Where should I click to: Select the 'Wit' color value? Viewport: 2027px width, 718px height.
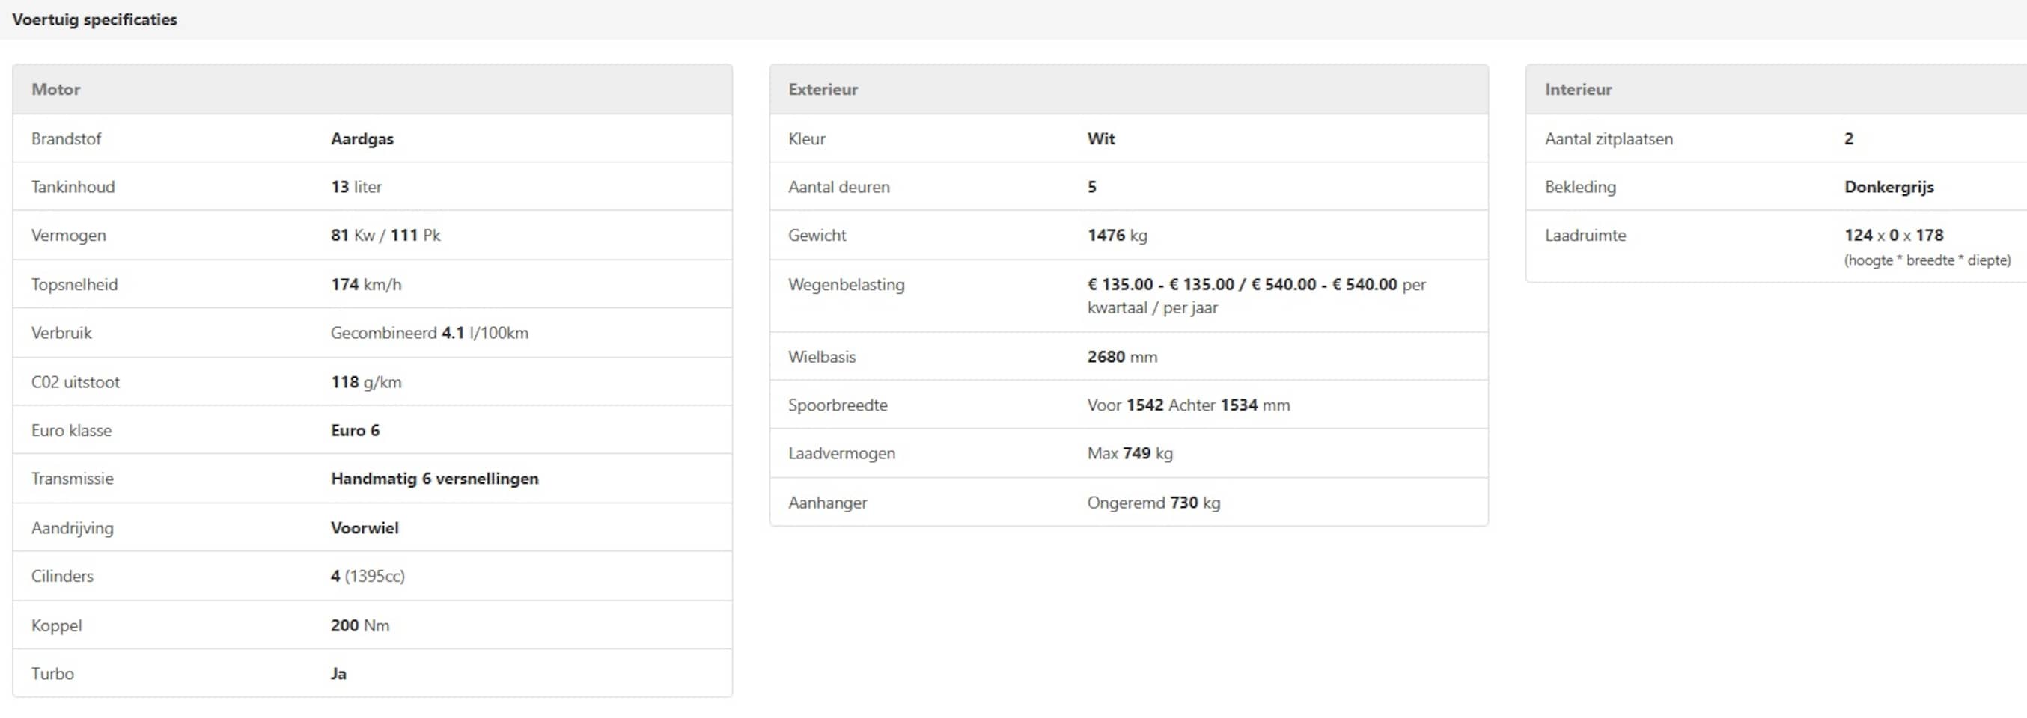tap(1101, 138)
